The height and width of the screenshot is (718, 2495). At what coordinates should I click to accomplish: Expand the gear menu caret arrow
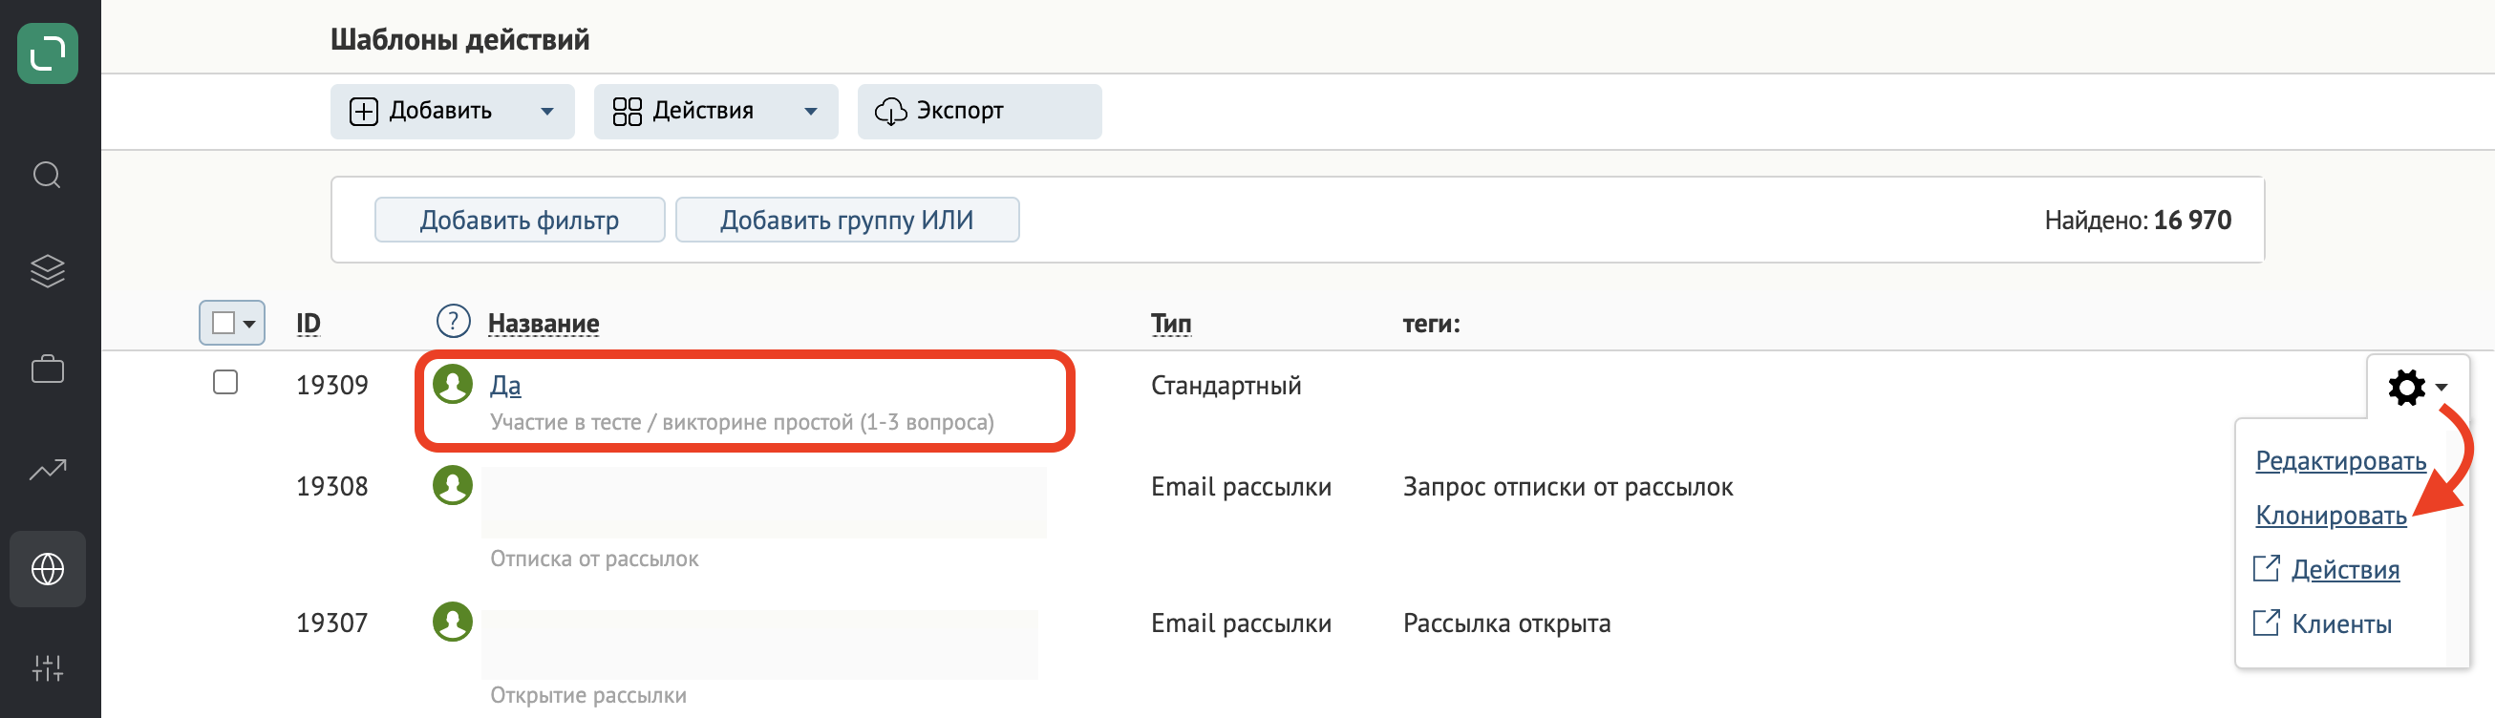coord(2442,387)
